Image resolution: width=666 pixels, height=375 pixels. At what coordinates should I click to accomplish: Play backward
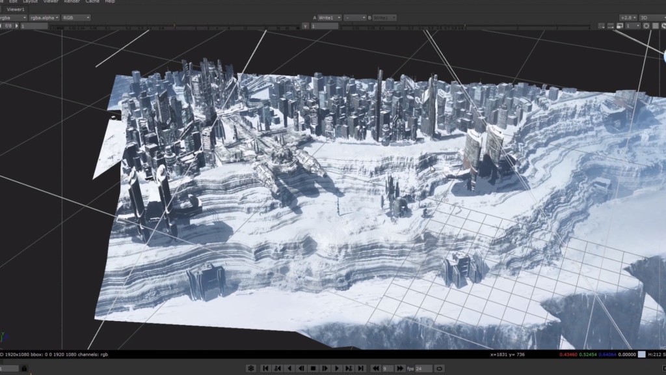[289, 368]
